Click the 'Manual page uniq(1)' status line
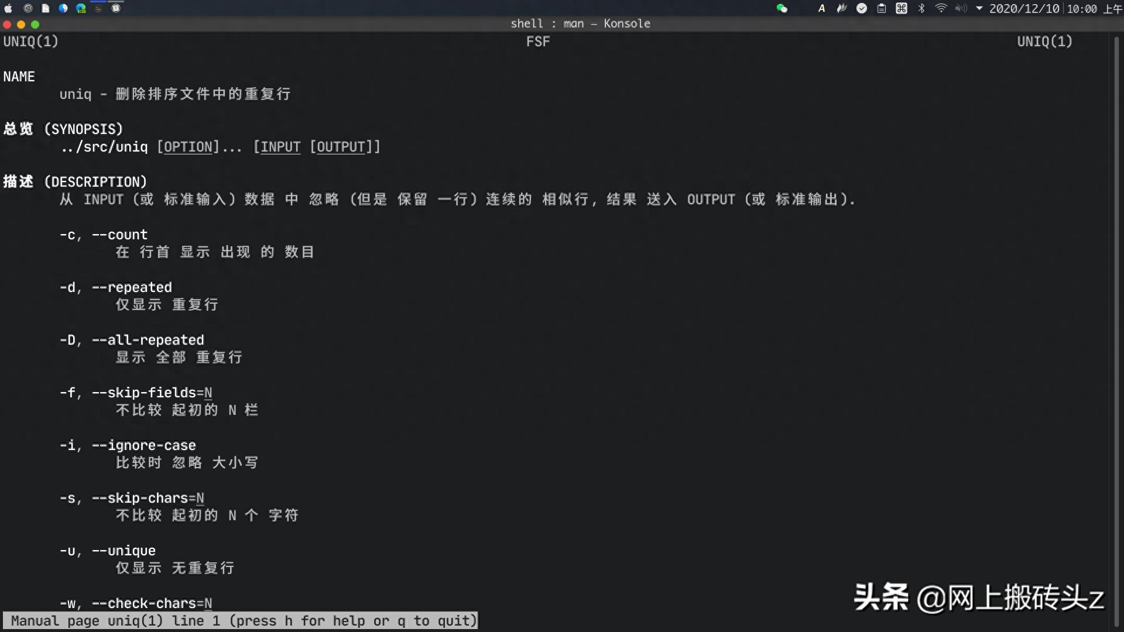This screenshot has width=1124, height=632. pyautogui.click(x=241, y=620)
